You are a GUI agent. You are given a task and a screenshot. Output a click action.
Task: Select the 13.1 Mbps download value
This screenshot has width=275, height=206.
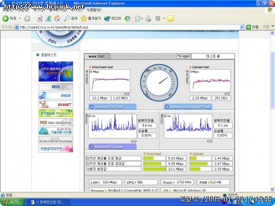click(x=100, y=98)
